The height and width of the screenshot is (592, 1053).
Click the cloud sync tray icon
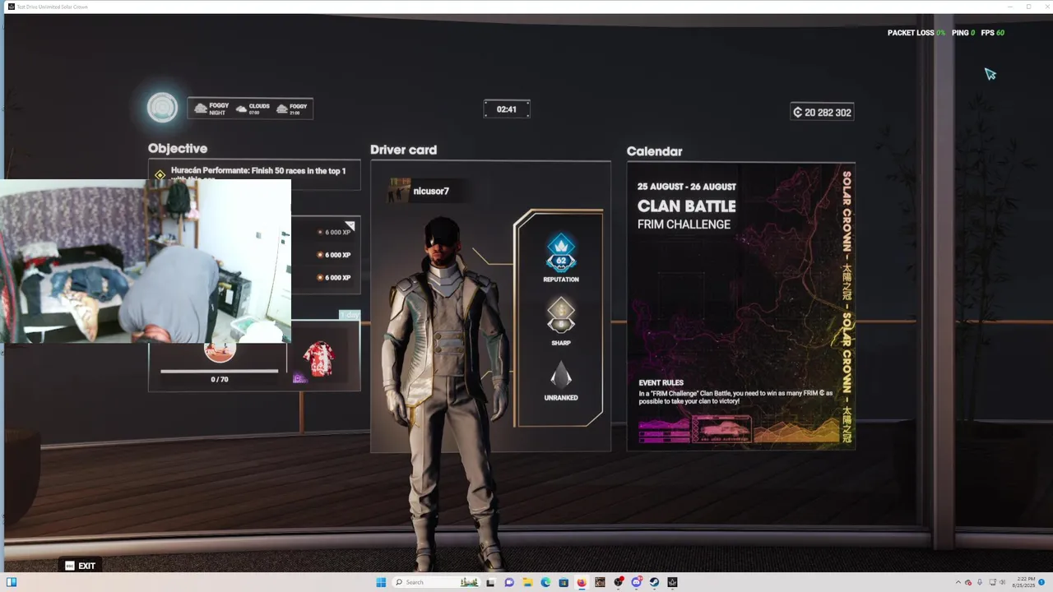(x=968, y=582)
